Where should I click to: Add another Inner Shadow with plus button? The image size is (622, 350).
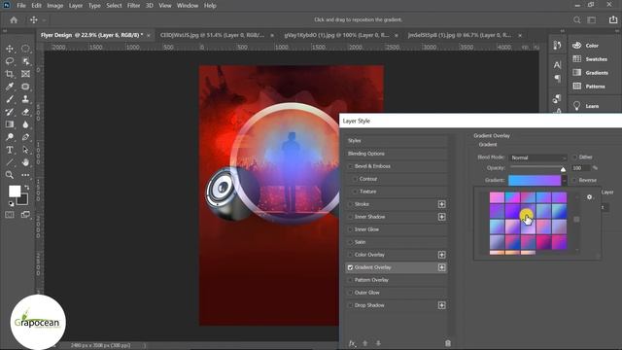[441, 217]
